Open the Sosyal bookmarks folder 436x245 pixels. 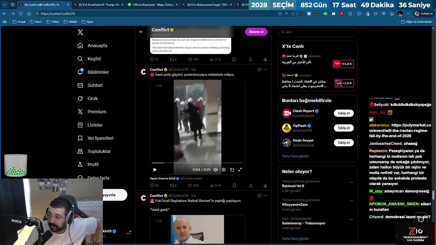[x=19, y=22]
